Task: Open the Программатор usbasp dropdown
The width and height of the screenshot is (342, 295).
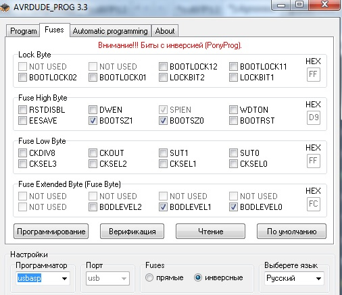Action: (43, 278)
